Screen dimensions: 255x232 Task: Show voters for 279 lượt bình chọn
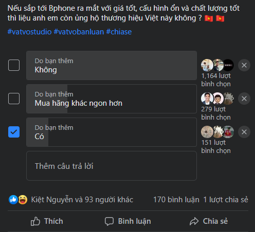[x=216, y=113]
